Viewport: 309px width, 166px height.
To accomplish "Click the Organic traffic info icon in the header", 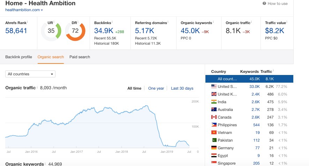I will pos(251,22).
